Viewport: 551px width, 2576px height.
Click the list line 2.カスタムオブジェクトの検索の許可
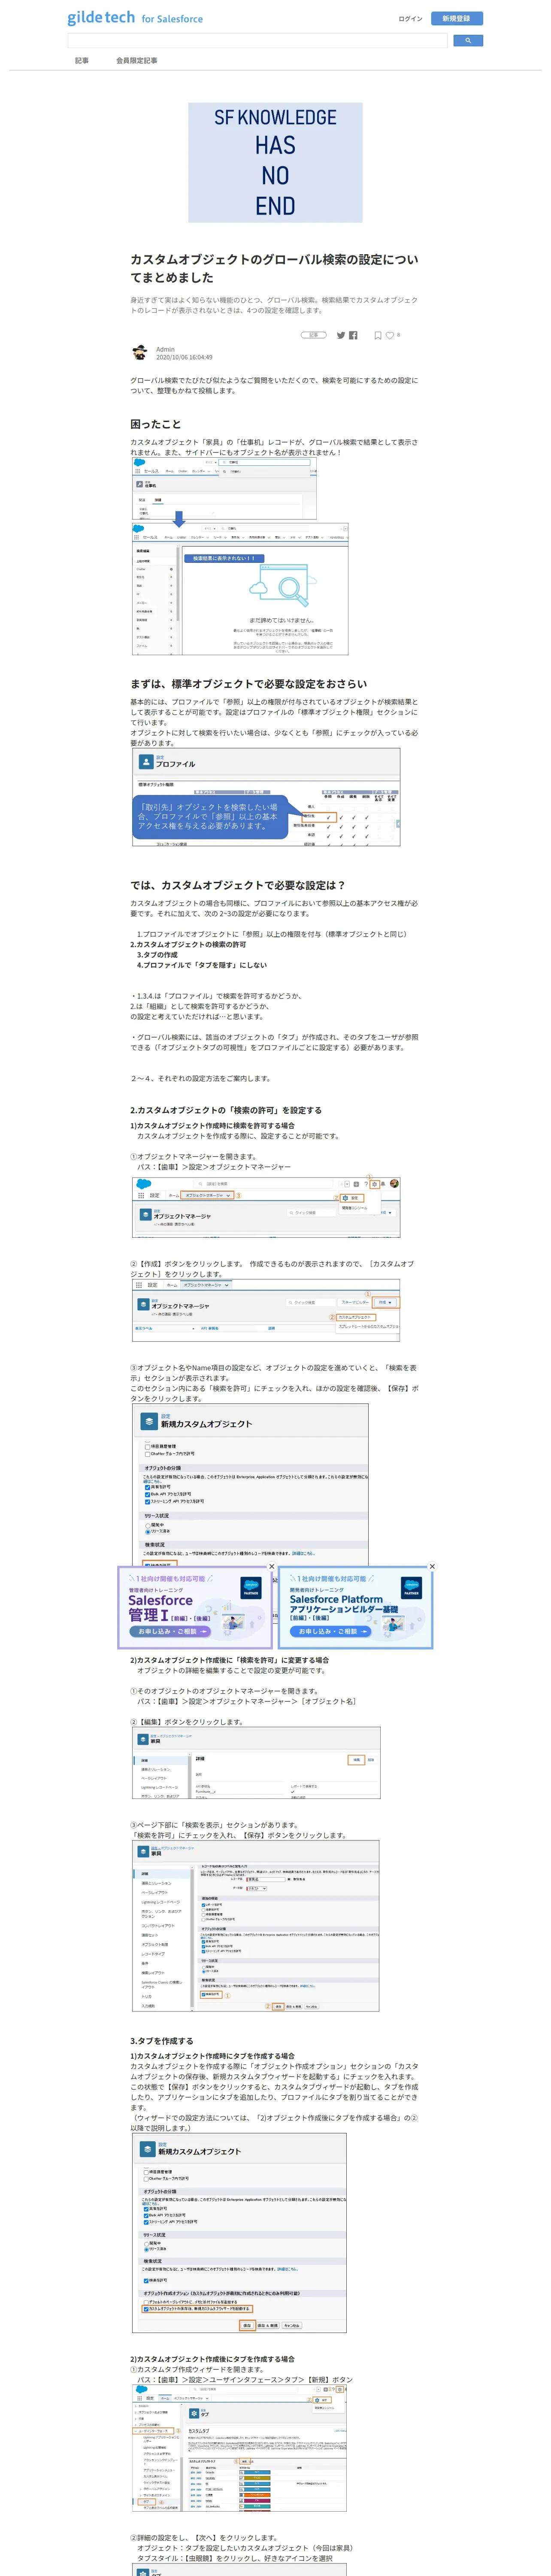point(188,944)
